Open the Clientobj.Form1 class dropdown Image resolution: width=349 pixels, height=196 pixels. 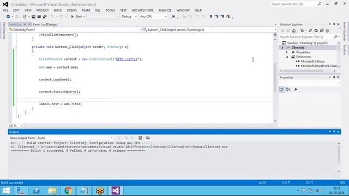click(75, 30)
